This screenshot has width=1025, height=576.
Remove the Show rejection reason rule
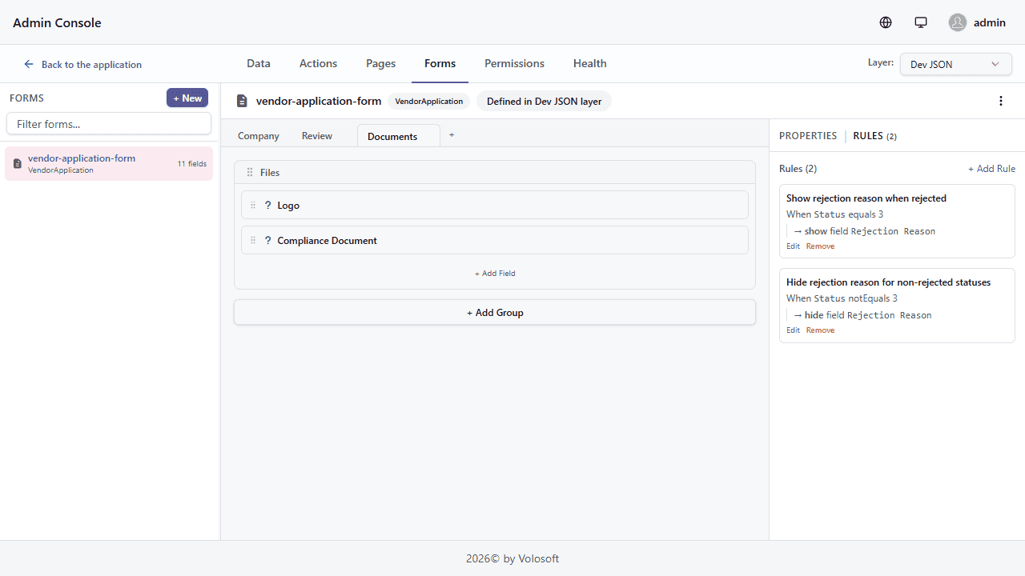click(820, 246)
